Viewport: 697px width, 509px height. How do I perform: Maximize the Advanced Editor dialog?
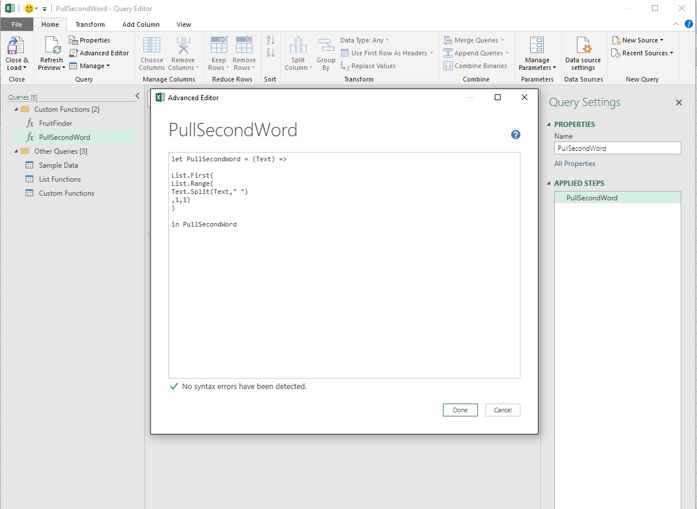point(498,97)
